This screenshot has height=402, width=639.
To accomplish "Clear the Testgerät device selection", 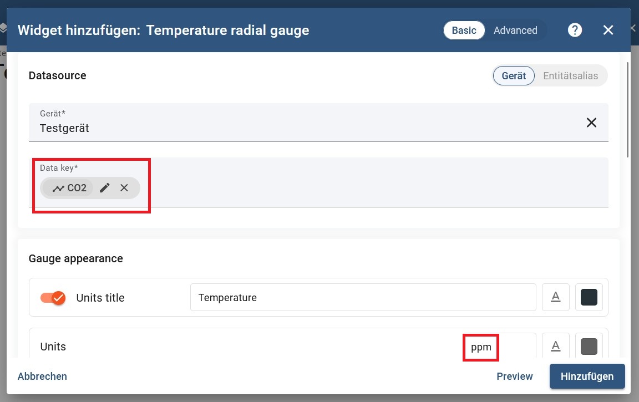I will pyautogui.click(x=591, y=123).
